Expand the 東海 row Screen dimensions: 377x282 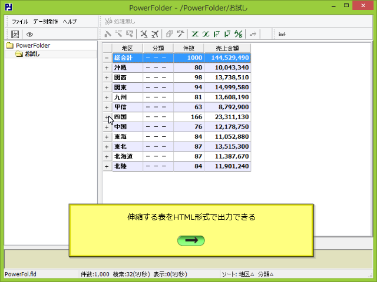107,137
